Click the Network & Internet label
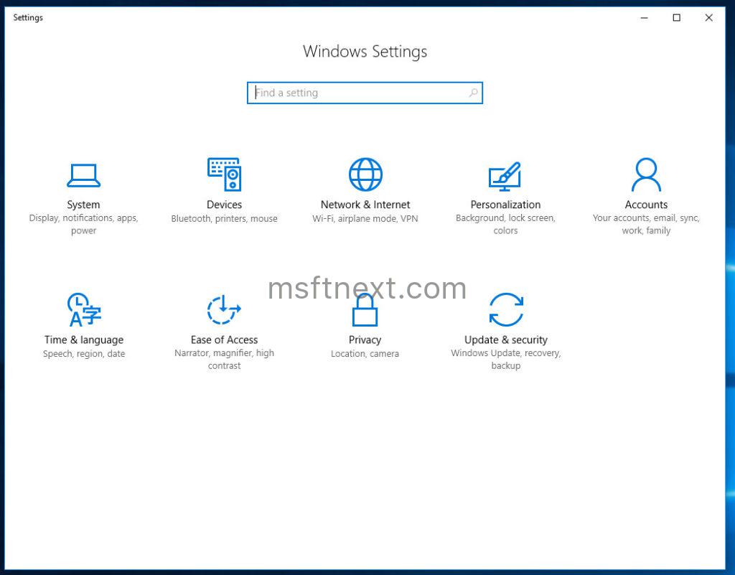The height and width of the screenshot is (575, 735). point(365,205)
